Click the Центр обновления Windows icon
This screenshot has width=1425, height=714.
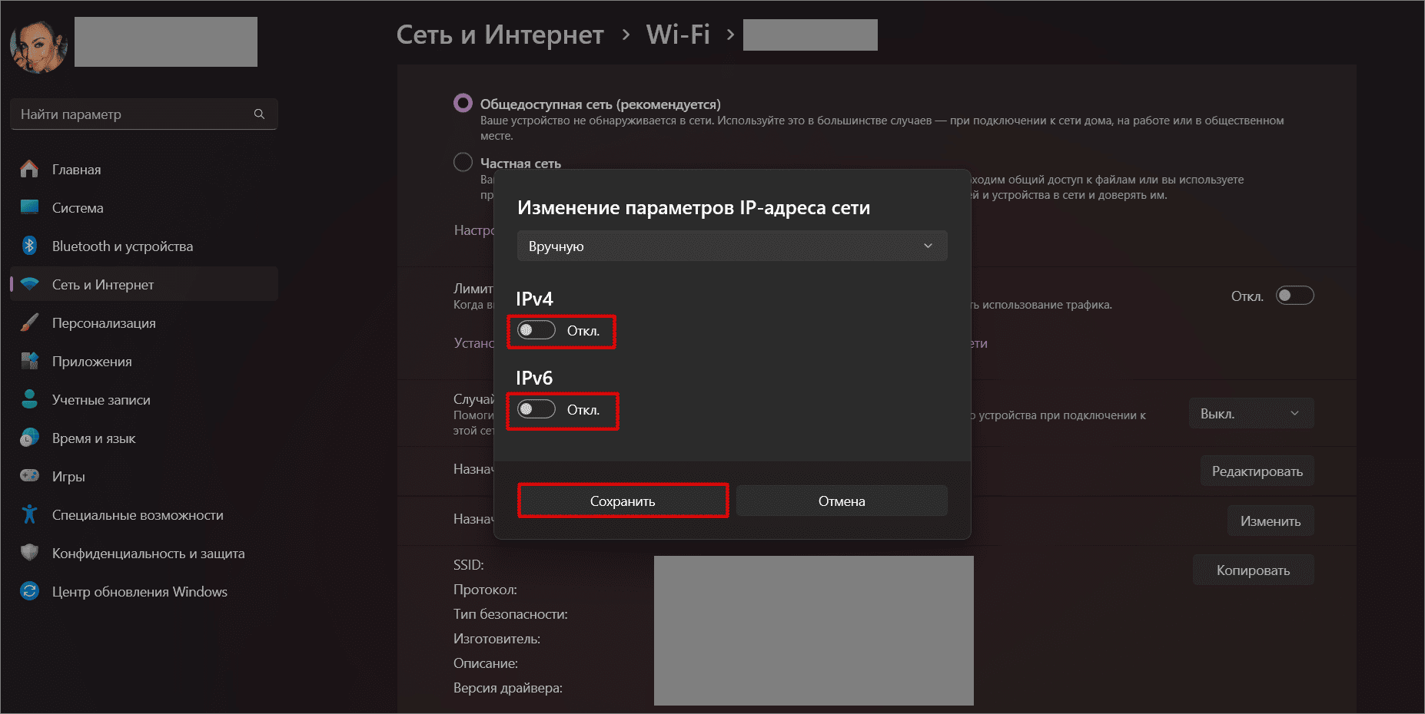(29, 591)
